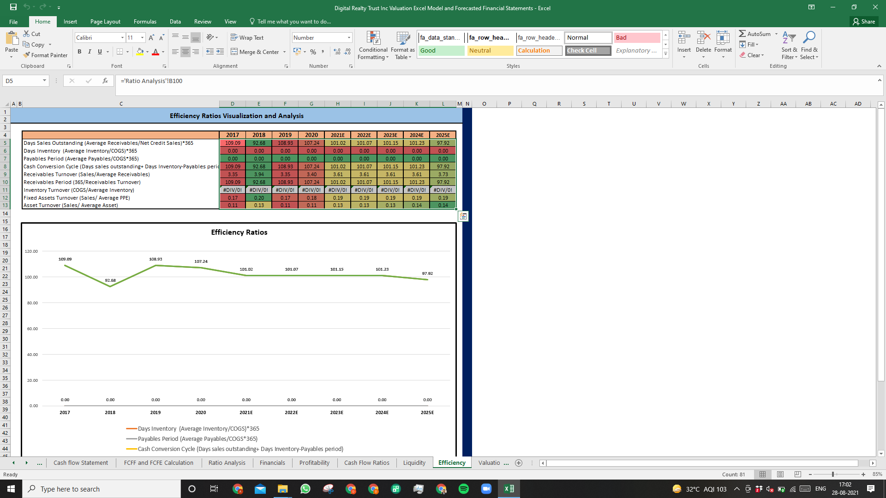This screenshot has width=886, height=498.
Task: Open the Ratio Analysis sheet tab
Action: [227, 463]
